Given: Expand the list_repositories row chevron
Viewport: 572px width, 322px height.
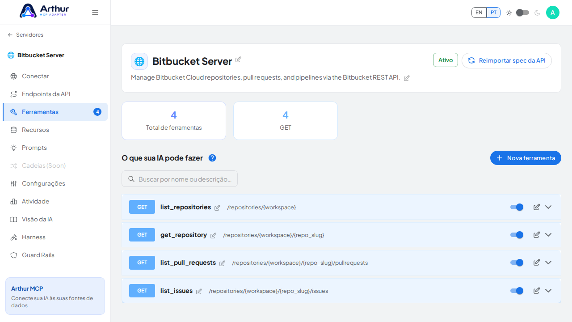Looking at the screenshot, I should click(x=548, y=207).
